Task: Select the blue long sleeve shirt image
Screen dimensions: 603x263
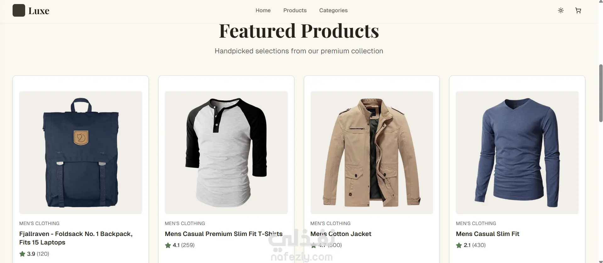Action: [x=517, y=153]
